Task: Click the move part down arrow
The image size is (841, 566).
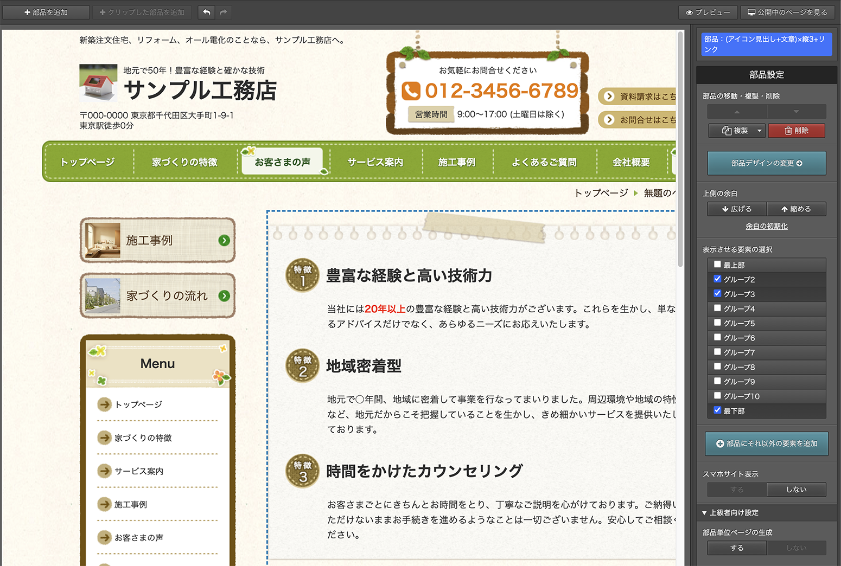Action: pyautogui.click(x=796, y=112)
